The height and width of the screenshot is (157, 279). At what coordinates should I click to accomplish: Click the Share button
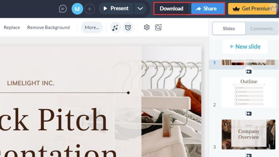(208, 8)
